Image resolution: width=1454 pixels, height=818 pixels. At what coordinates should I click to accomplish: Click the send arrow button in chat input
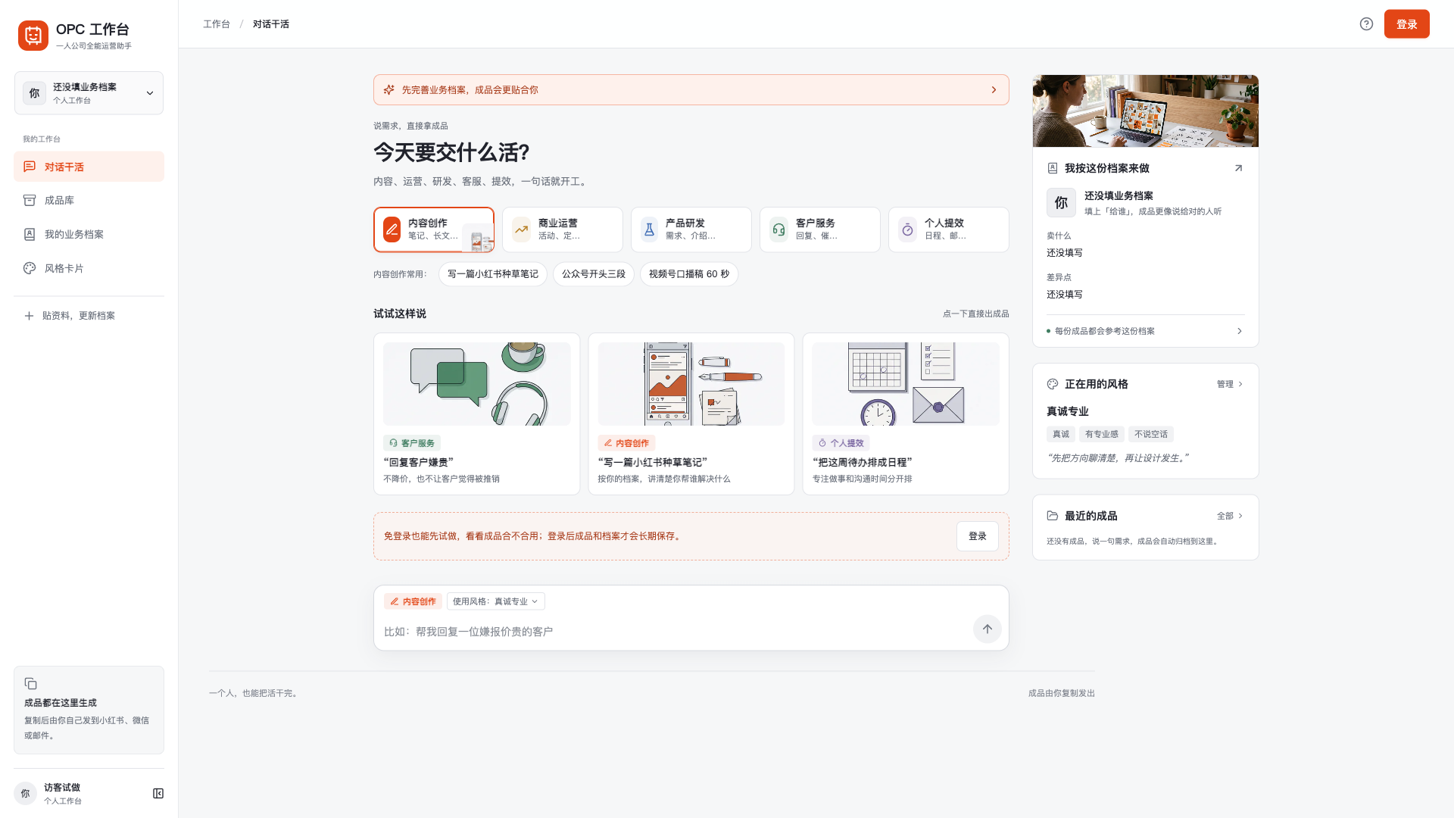[987, 629]
